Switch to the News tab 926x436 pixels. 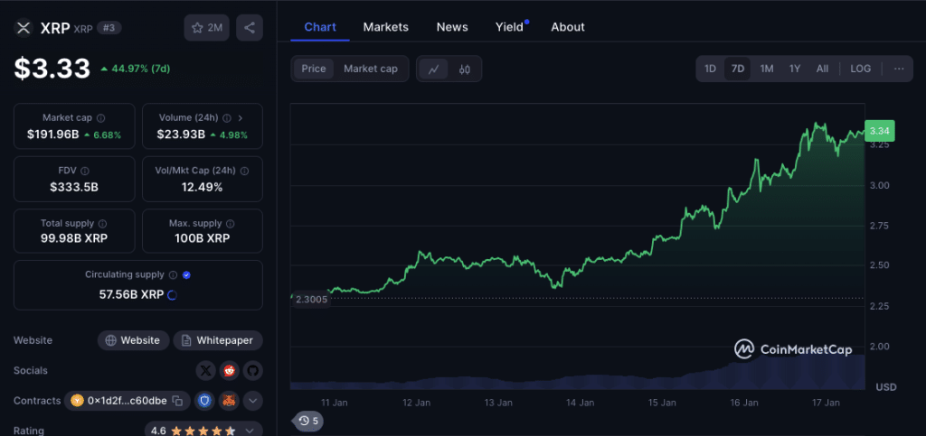point(452,27)
